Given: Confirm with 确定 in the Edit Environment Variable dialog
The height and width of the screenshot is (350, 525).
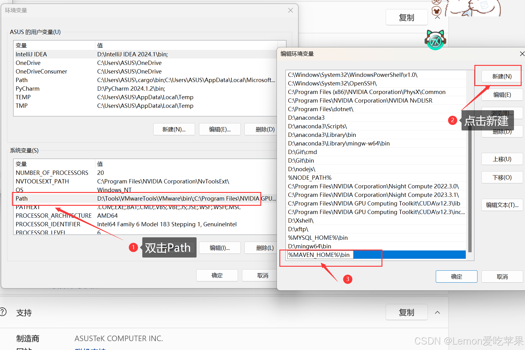Looking at the screenshot, I should click(x=456, y=277).
